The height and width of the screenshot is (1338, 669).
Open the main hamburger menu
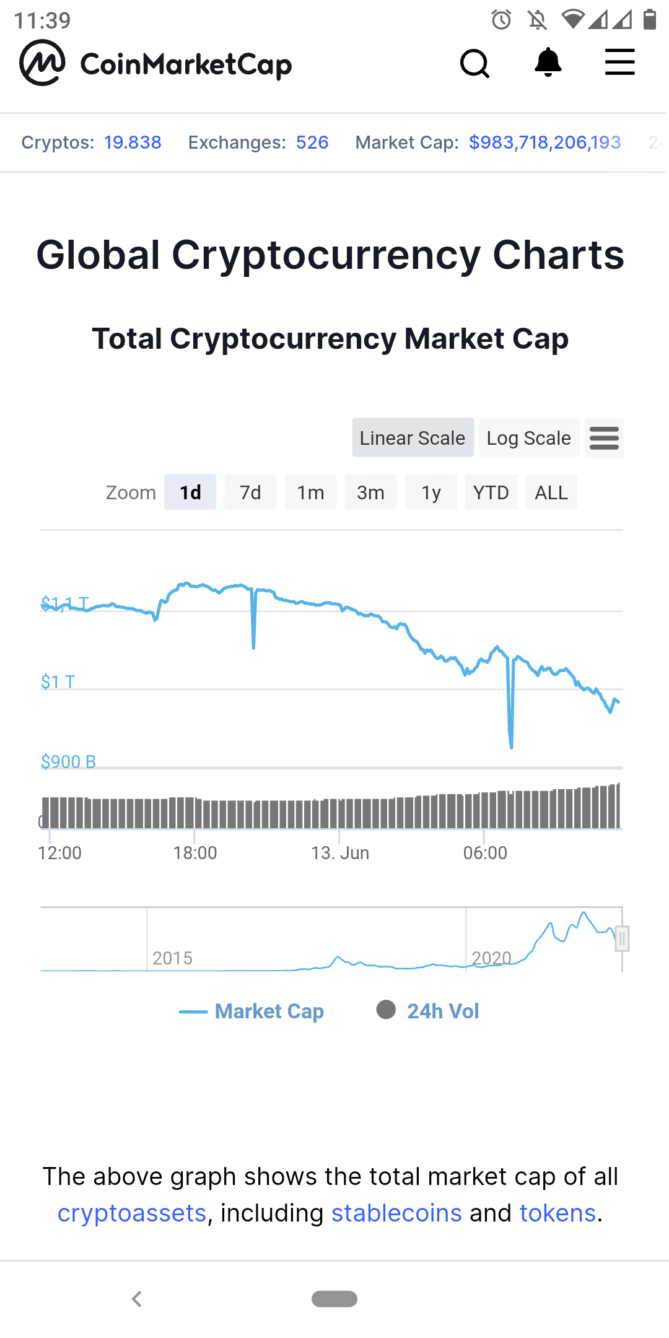click(620, 63)
